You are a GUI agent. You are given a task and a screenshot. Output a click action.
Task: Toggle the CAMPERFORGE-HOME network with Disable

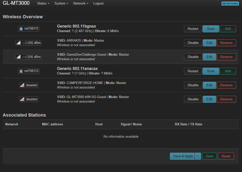[x=193, y=85]
